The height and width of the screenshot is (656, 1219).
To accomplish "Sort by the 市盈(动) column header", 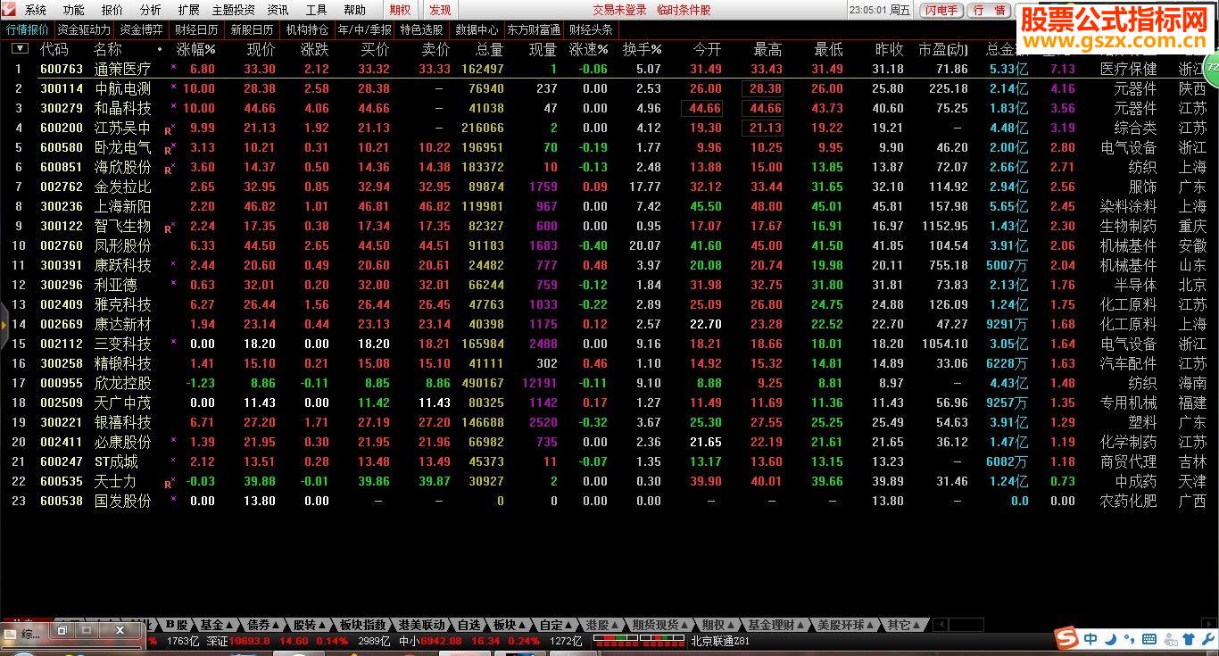I will coord(943,49).
